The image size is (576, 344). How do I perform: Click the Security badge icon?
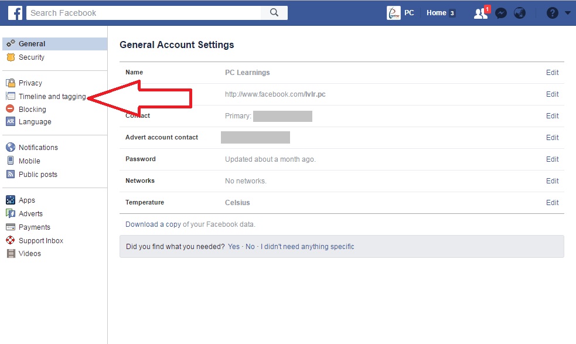coord(11,57)
